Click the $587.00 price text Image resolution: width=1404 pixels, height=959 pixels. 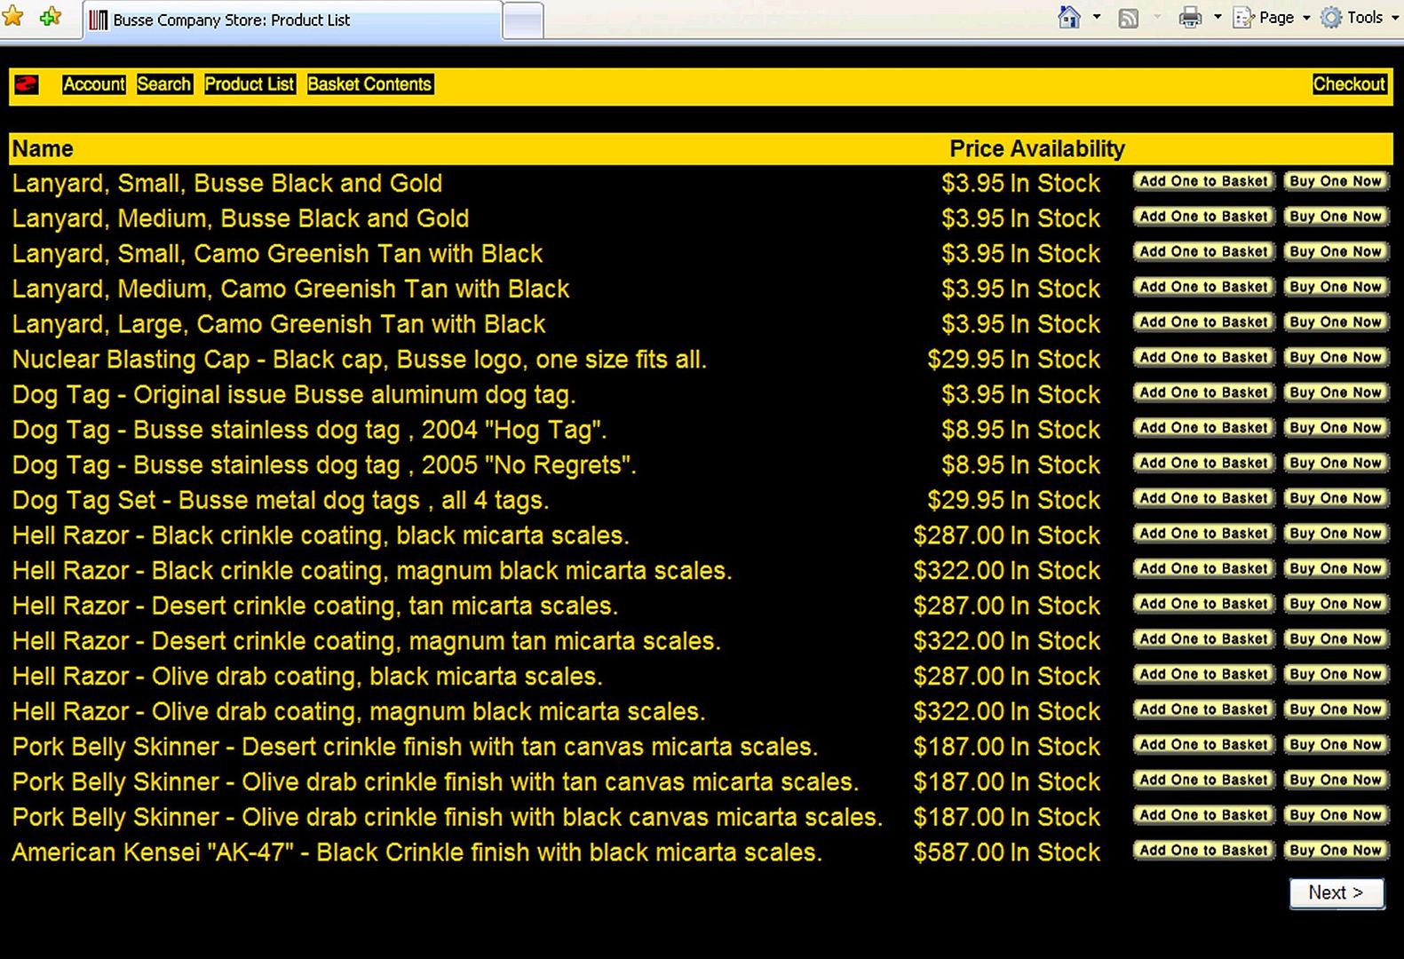click(959, 852)
